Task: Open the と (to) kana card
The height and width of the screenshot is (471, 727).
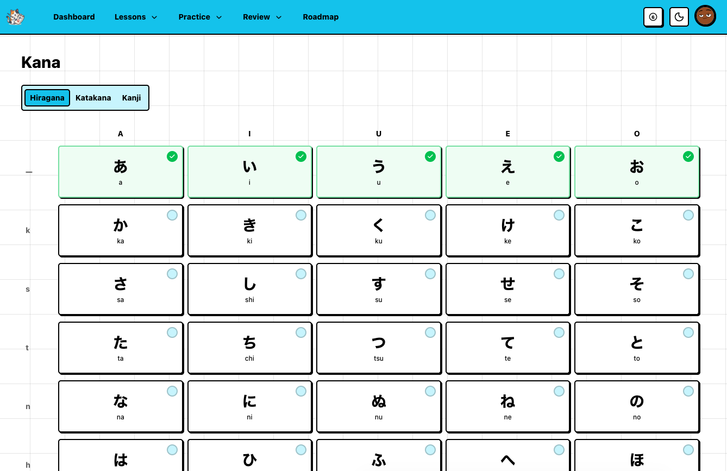Action: click(637, 348)
